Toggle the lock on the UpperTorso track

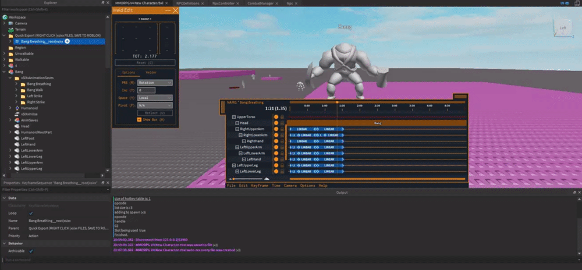[x=282, y=117]
